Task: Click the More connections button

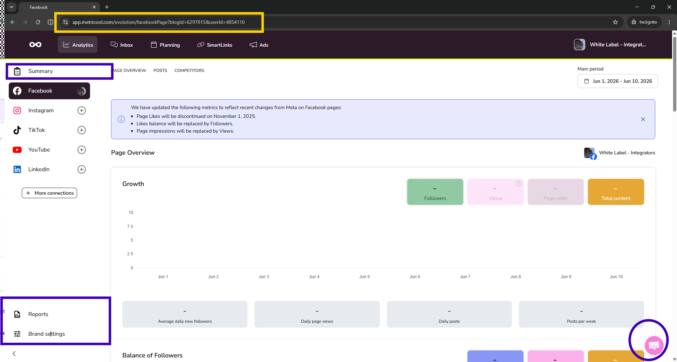Action: click(x=49, y=193)
